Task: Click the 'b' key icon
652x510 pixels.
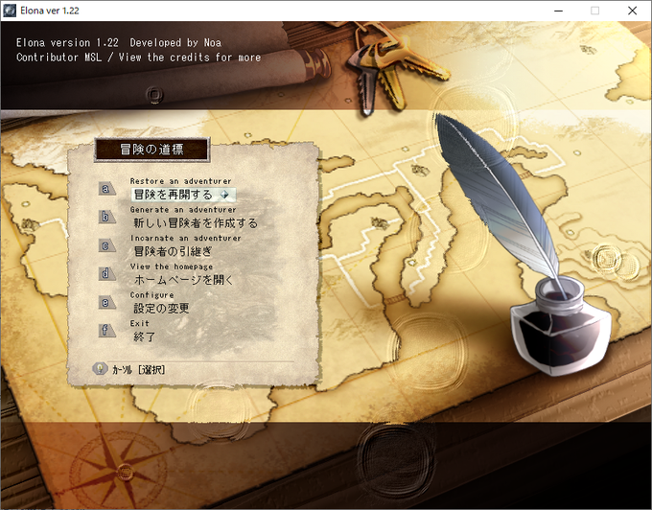Action: coord(106,217)
